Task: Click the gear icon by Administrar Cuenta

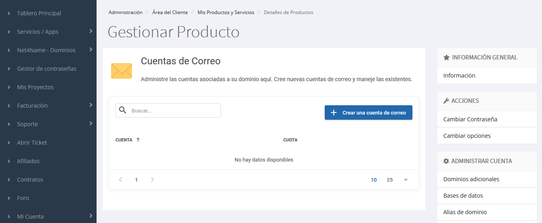Action: click(446, 161)
